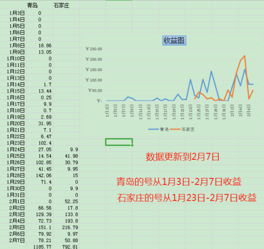Image resolution: width=264 pixels, height=249 pixels.
Task: Click the text 青岛的号从1月3日-2月7日收益
Action: pyautogui.click(x=179, y=182)
